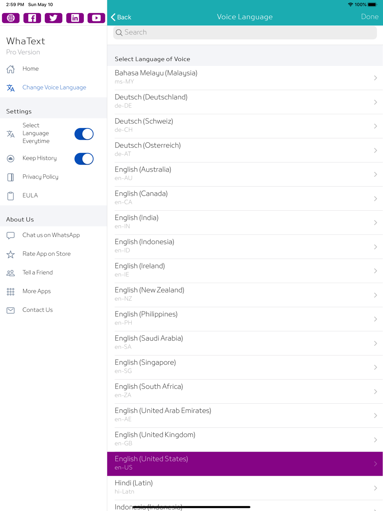
Task: Select English (Singapore) language
Action: point(245,367)
